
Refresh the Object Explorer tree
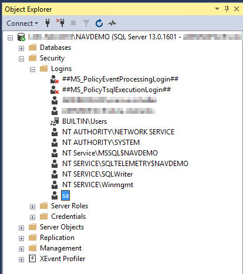pyautogui.click(x=99, y=23)
